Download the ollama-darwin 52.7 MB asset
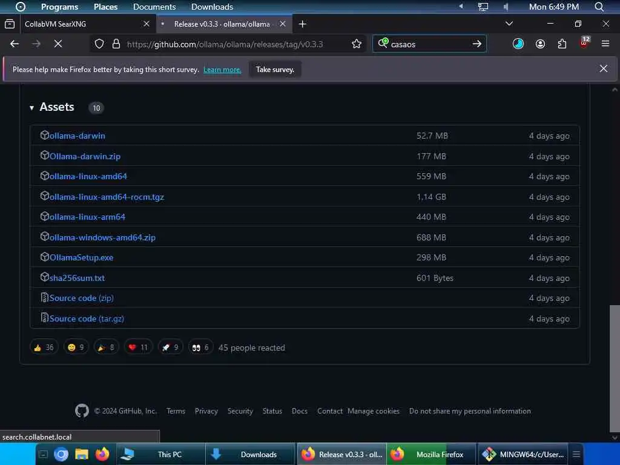This screenshot has height=465, width=620. point(77,136)
